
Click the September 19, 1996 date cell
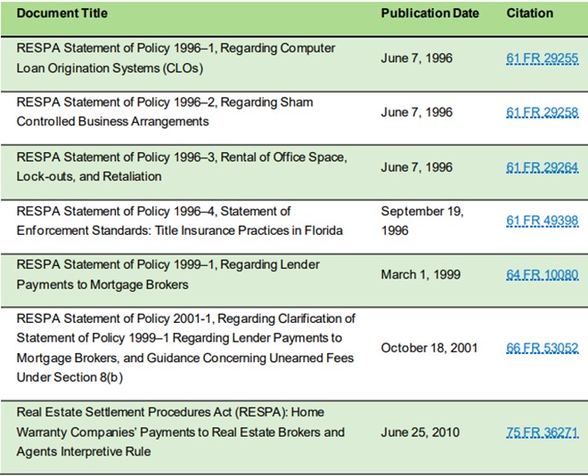(x=421, y=221)
